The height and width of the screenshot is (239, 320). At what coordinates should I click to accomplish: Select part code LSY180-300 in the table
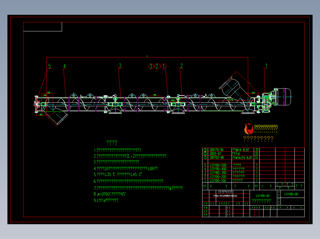(218, 173)
